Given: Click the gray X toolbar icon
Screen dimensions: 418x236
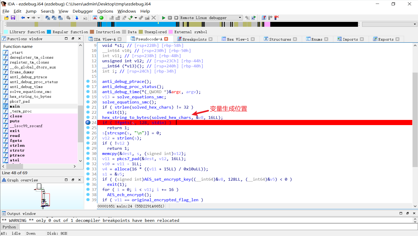Looking at the screenshot, I should pos(154,18).
